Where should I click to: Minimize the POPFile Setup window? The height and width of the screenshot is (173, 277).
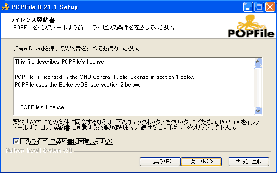coord(248,7)
